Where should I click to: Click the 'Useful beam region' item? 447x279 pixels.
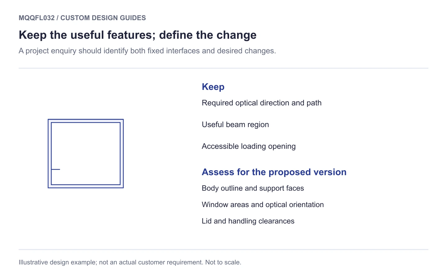pos(235,125)
